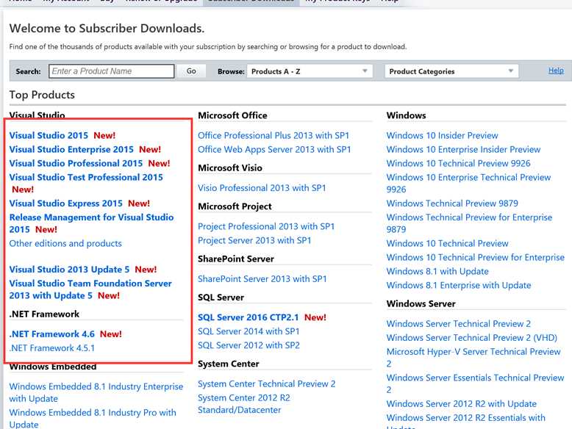Open Windows Server 2012 R2 with Update
Image resolution: width=572 pixels, height=429 pixels.
[x=462, y=404]
